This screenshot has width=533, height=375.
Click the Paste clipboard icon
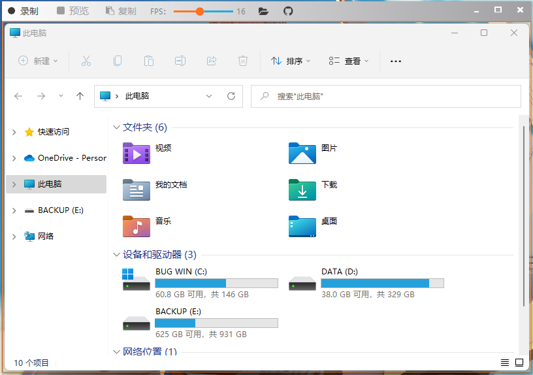click(x=149, y=61)
